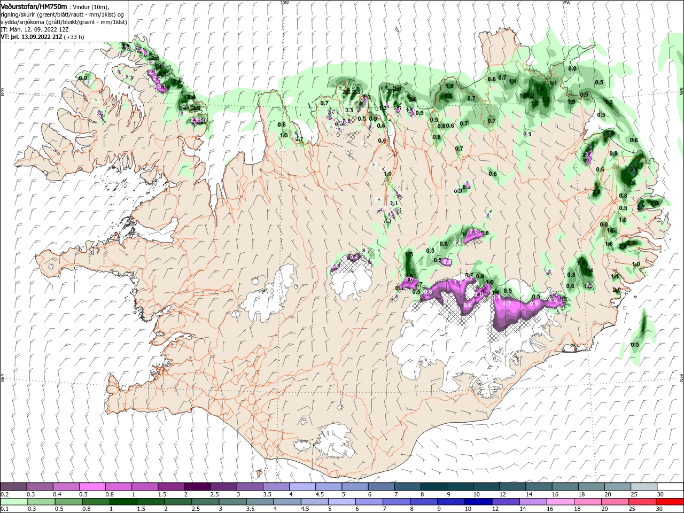Select the initial time line 'IT: Mán. 12. 09. 2022 12Z'
Viewport: 684px width, 513px height.
(34, 29)
